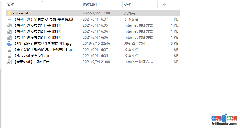Click the shortcut icon for 最新地址
This screenshot has height=128, width=240.
click(x=10, y=62)
